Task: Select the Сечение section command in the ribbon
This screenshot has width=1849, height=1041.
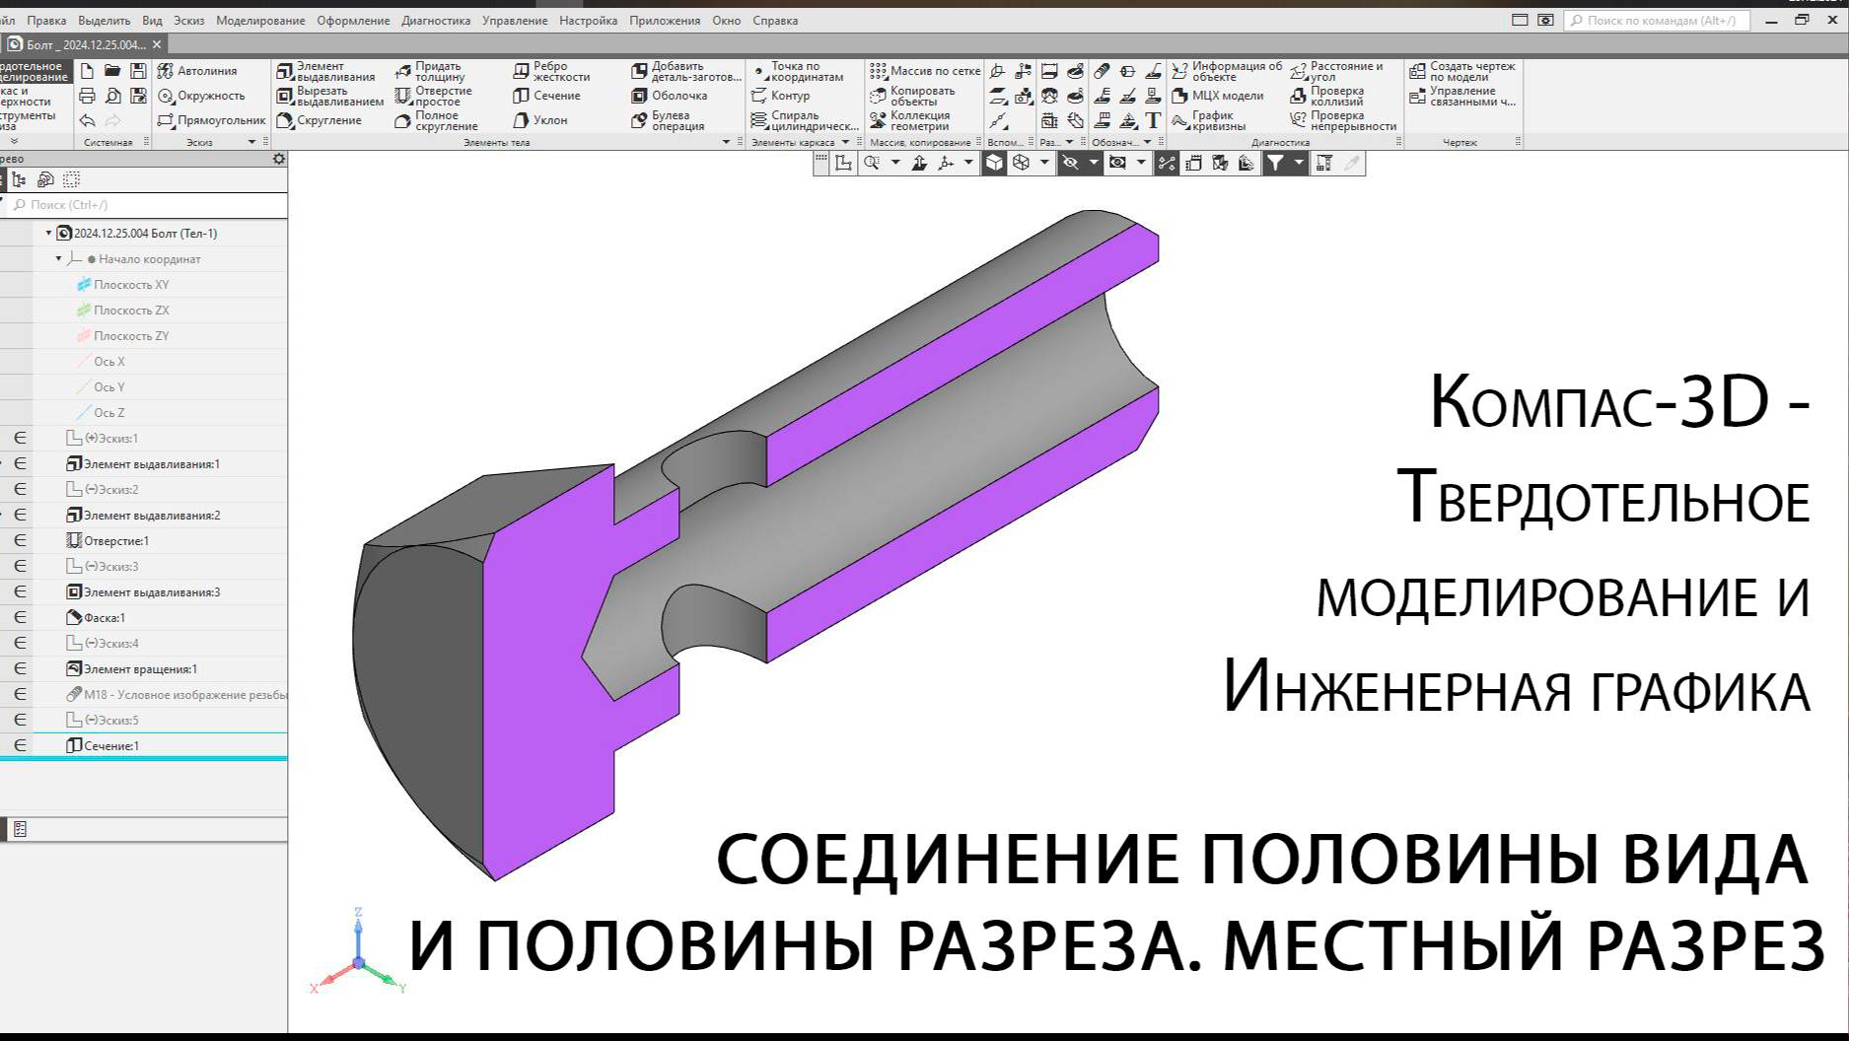Action: [x=547, y=96]
